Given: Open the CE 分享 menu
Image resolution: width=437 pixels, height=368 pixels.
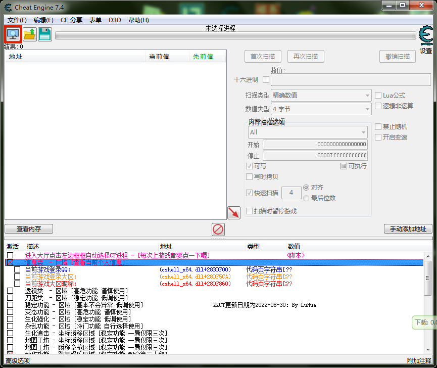Looking at the screenshot, I should (x=71, y=20).
